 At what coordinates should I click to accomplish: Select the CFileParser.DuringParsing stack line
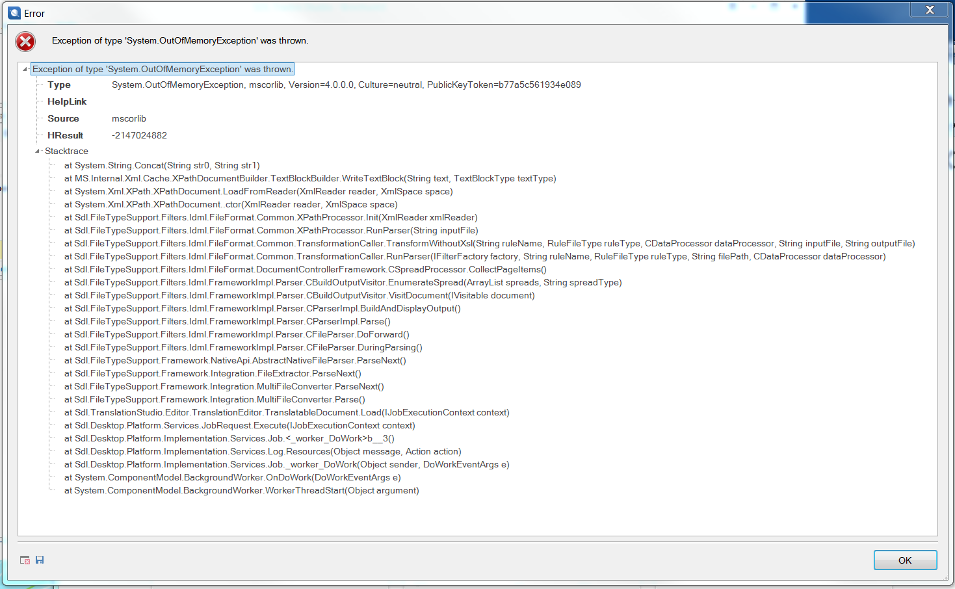click(243, 347)
